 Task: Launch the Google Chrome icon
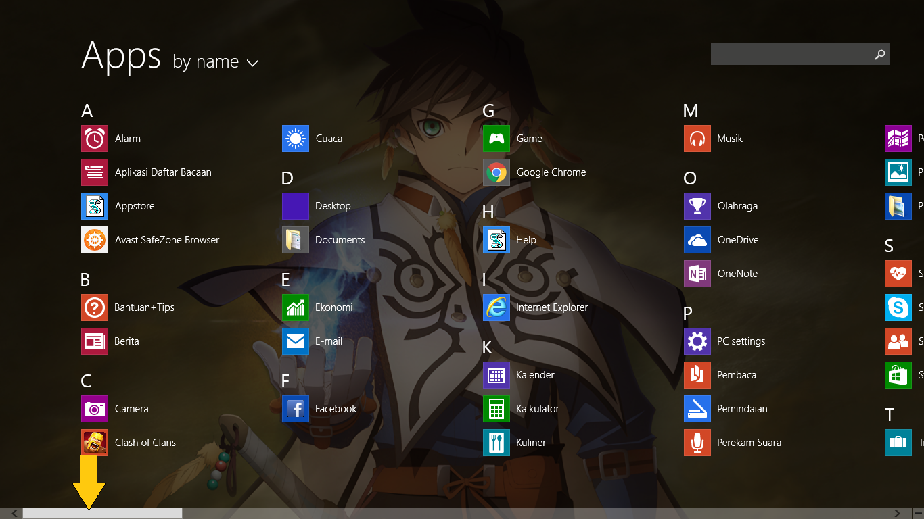click(x=496, y=172)
